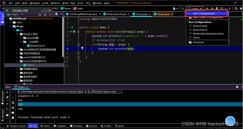Hide the Run panel with its minus icon

point(241,87)
